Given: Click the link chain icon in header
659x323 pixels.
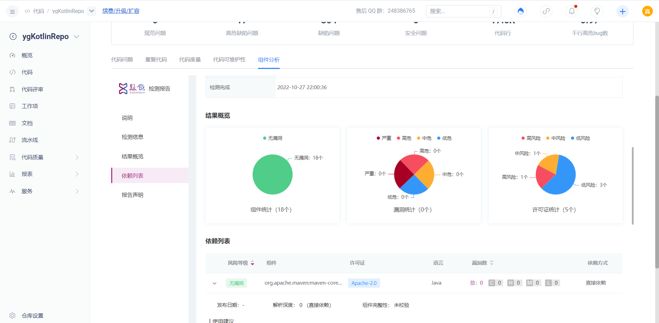Looking at the screenshot, I should 546,11.
